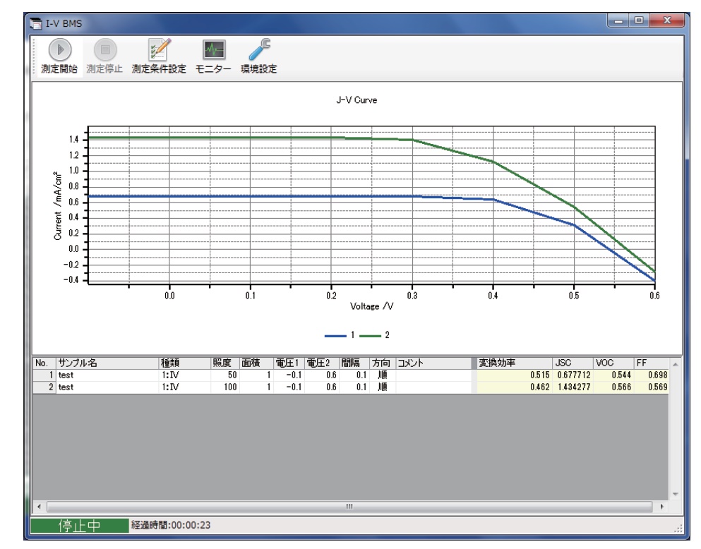Click the 変換効率 column header

[514, 363]
